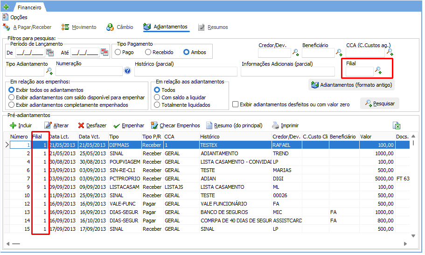Select the VALE FUNCIONÁRIO row

point(209,204)
